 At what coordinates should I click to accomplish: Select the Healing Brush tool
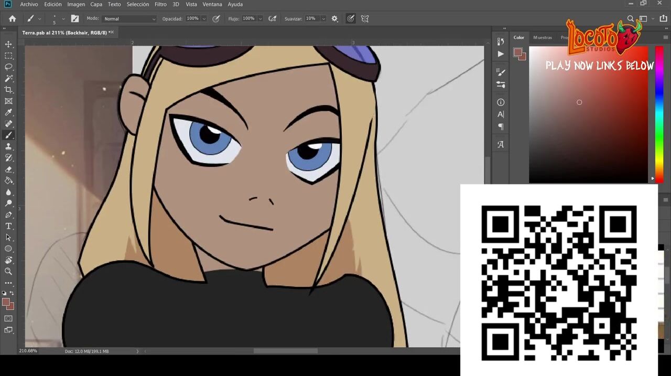tap(8, 124)
